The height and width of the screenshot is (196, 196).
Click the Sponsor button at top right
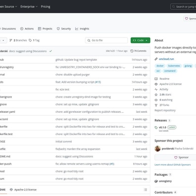point(190,19)
